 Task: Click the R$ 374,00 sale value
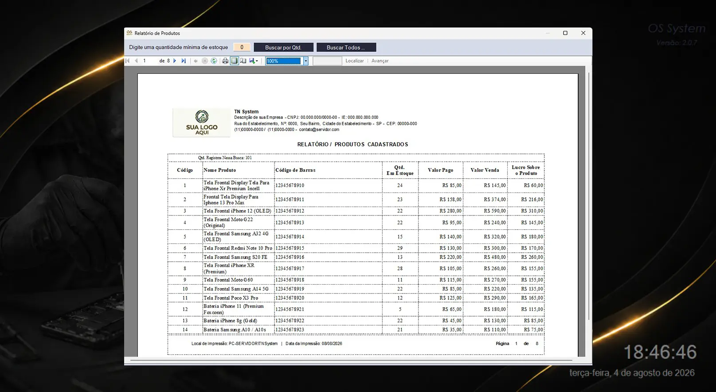(495, 200)
